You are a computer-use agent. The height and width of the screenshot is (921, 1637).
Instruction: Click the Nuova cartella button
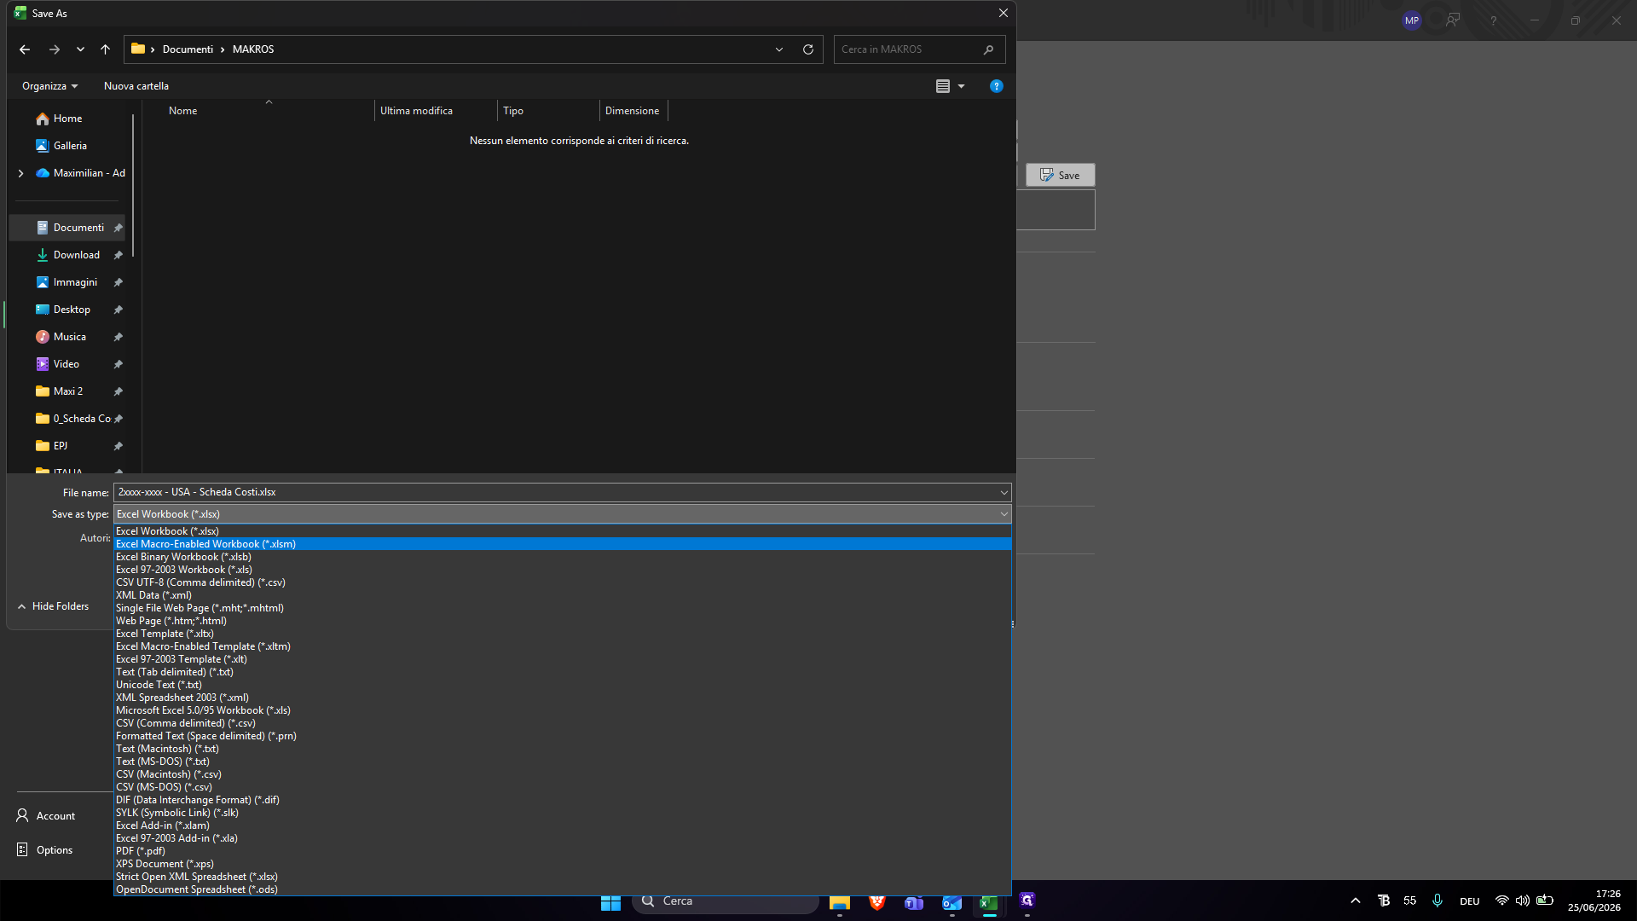[x=136, y=86]
